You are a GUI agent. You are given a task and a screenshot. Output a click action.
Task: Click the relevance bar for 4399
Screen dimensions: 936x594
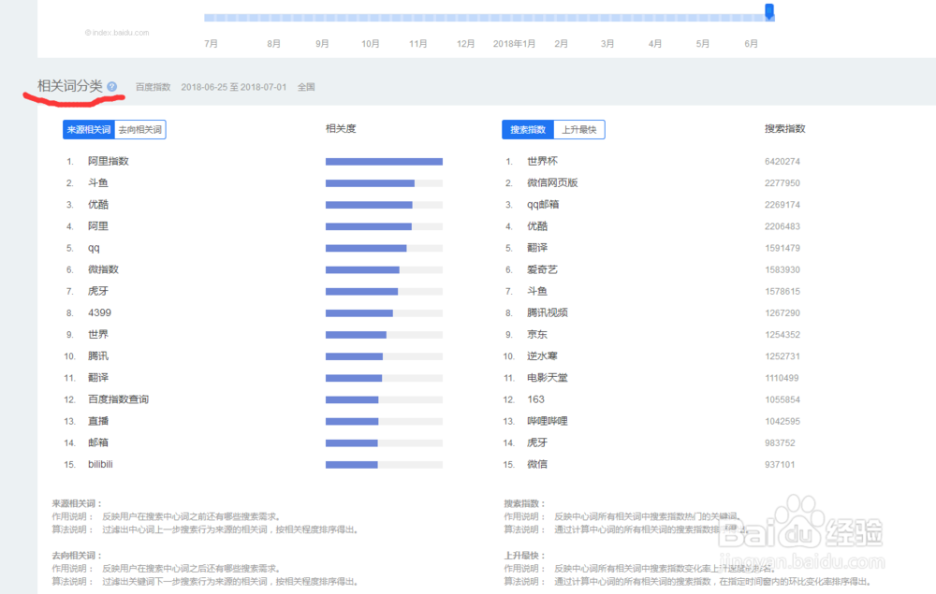pos(384,313)
